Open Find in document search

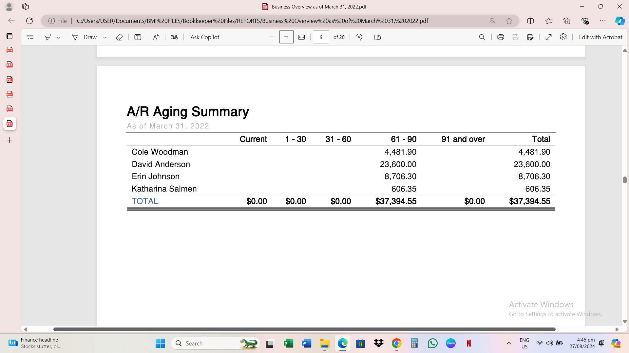pos(482,37)
